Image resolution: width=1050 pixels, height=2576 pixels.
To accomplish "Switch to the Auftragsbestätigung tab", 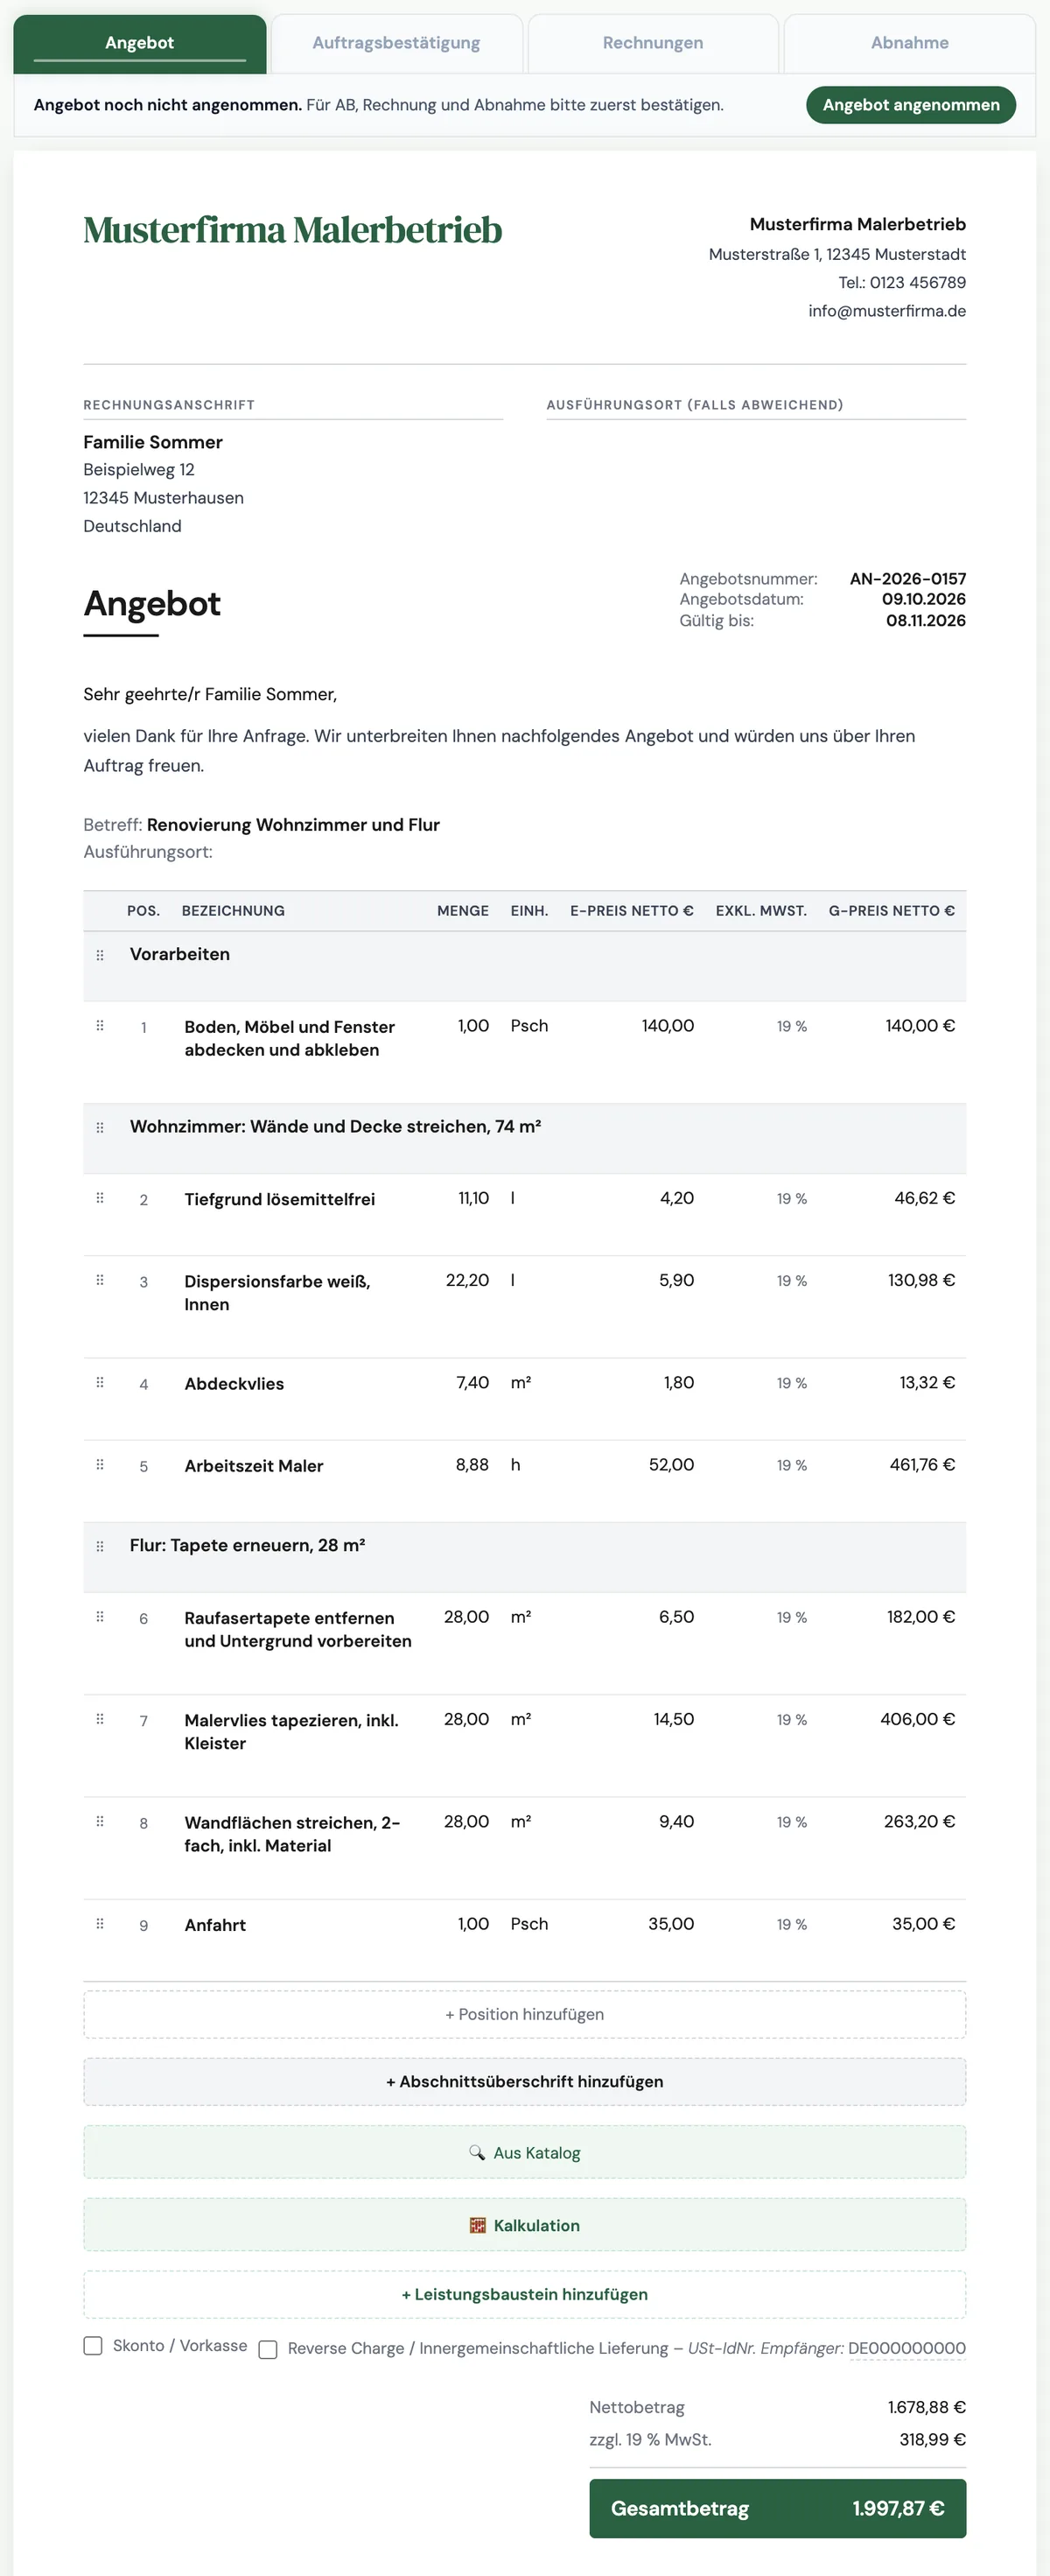I will (x=396, y=43).
